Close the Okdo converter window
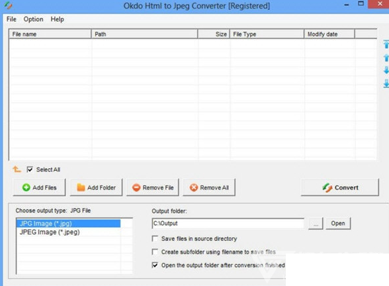 [379, 4]
